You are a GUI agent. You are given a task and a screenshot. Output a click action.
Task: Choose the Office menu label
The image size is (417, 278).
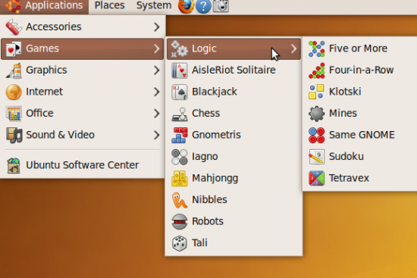pos(39,114)
